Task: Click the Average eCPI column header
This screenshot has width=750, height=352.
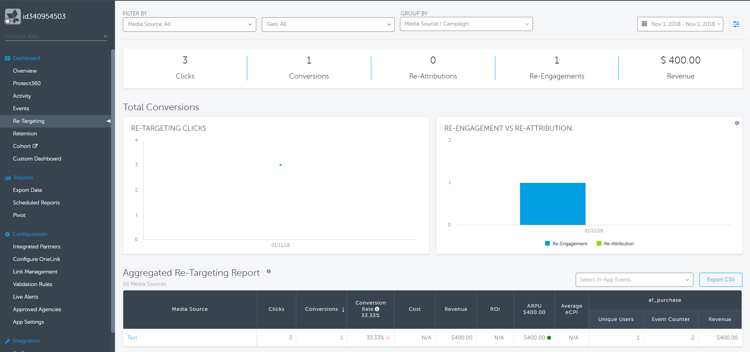Action: 572,310
